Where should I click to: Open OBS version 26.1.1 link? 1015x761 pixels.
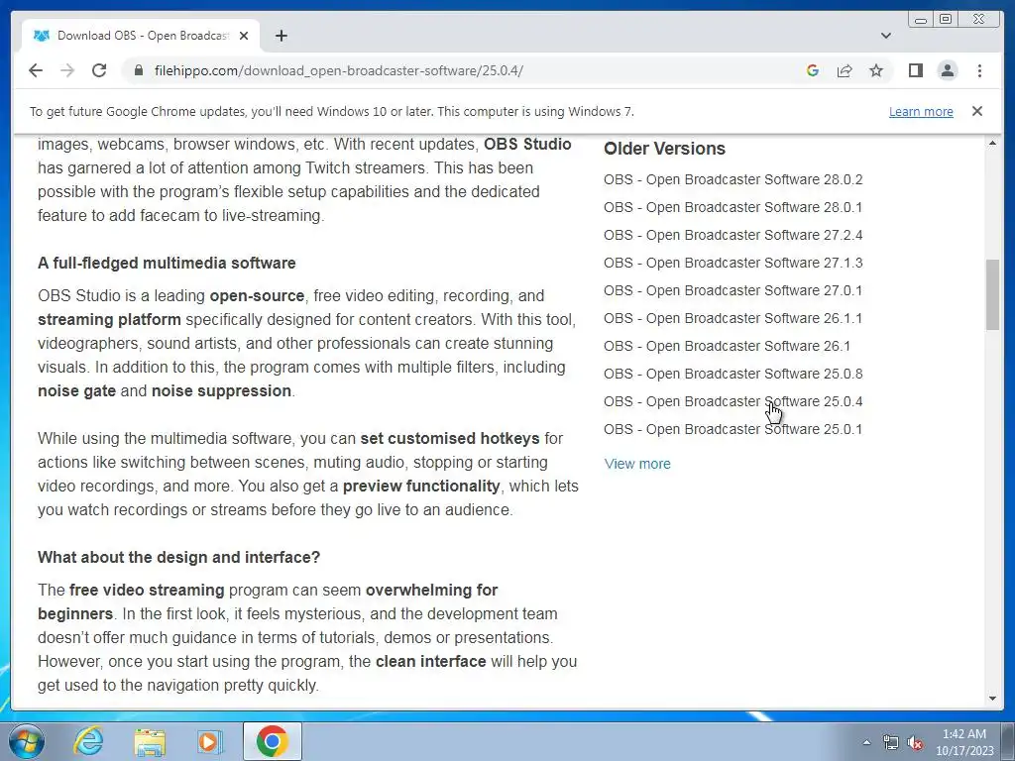click(733, 318)
